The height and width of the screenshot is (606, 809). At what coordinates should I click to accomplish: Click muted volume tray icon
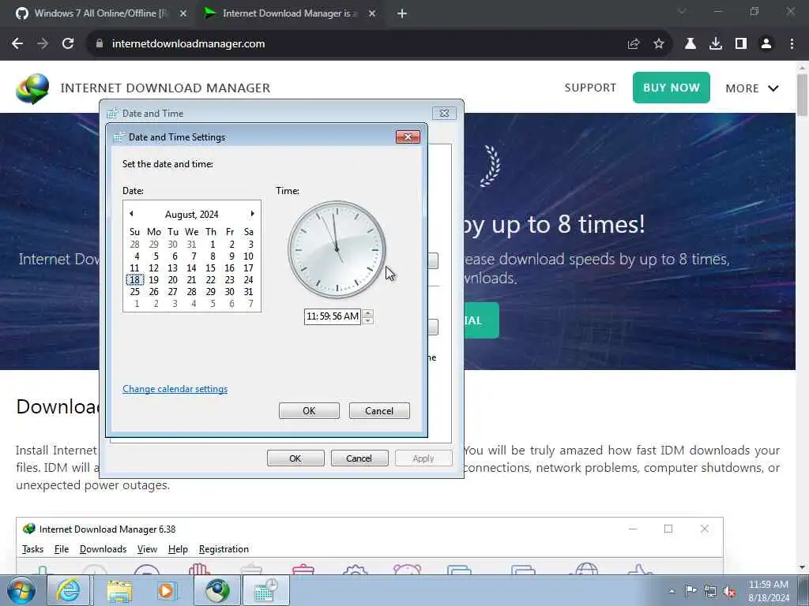pyautogui.click(x=729, y=592)
